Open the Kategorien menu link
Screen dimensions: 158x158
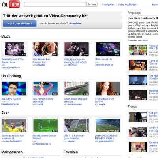(x=108, y=4)
